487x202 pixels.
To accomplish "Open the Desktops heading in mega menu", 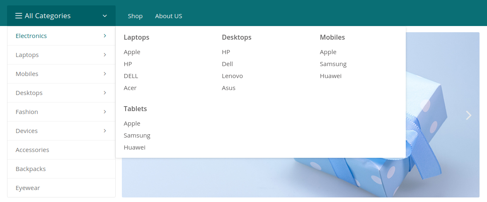I will point(237,38).
